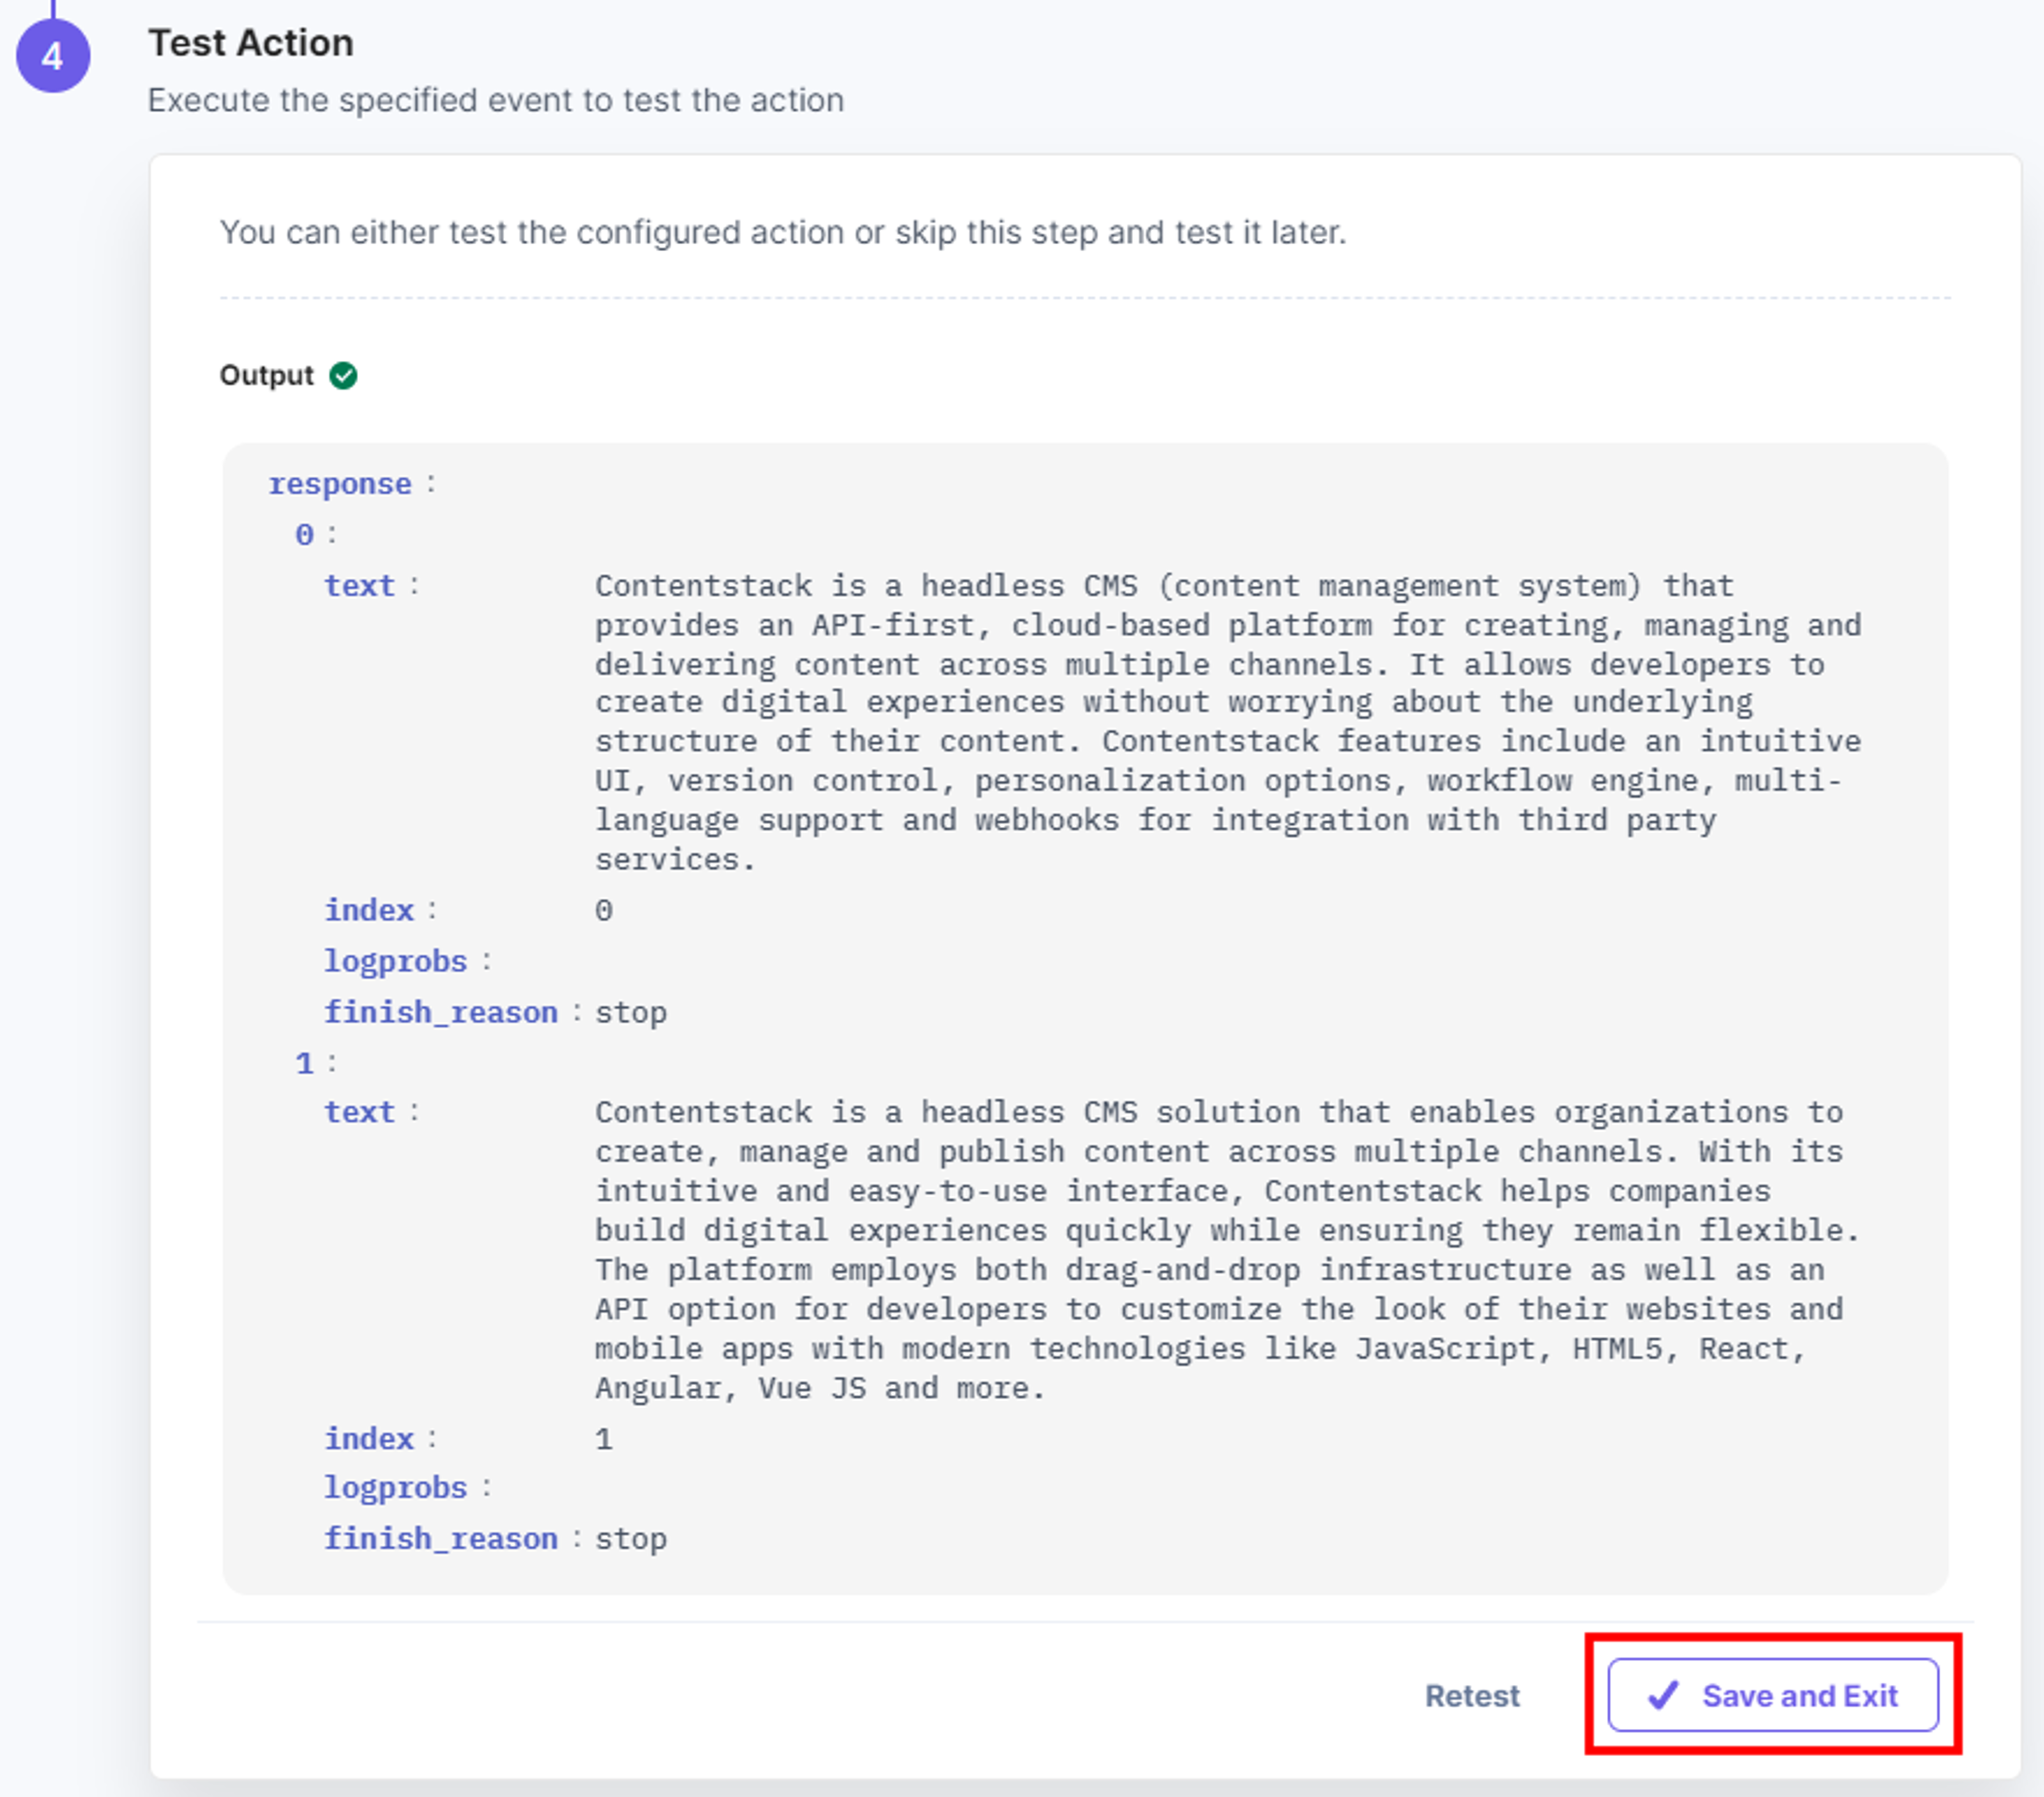Click the Save and Exit button

1772,1695
